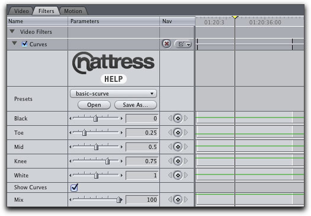Collapse the Video Filters section
The height and width of the screenshot is (216, 311).
click(x=12, y=31)
